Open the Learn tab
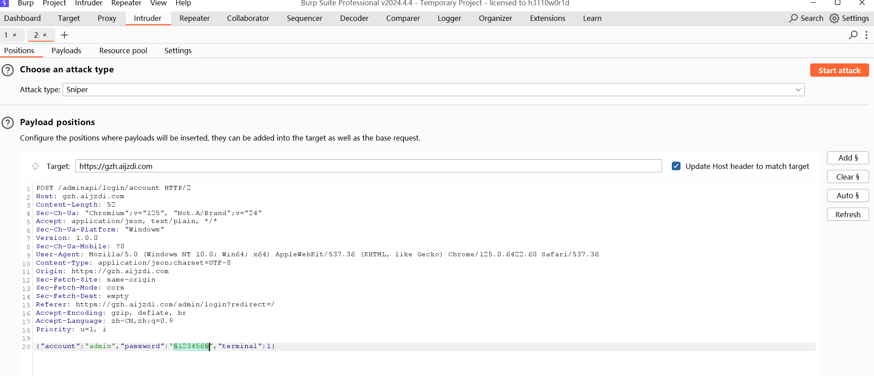874x376 pixels. (x=592, y=18)
